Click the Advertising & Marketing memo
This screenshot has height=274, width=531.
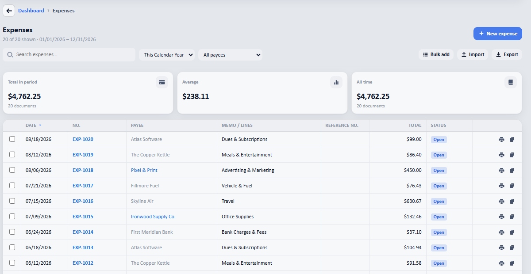pos(248,171)
